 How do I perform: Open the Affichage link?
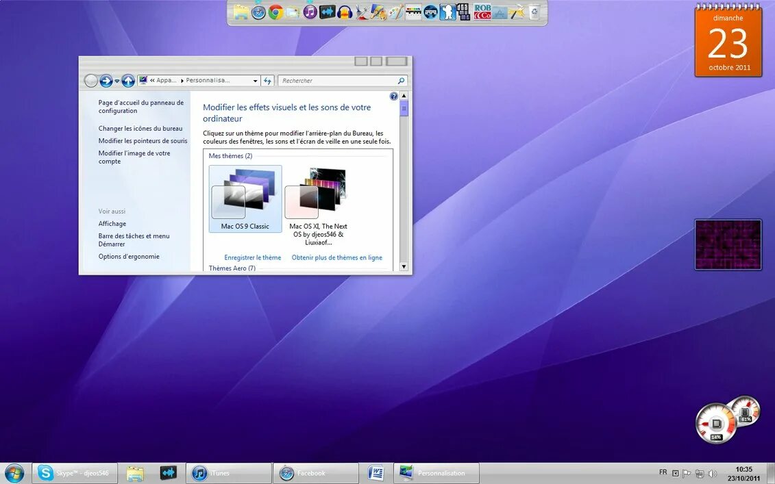tap(112, 224)
